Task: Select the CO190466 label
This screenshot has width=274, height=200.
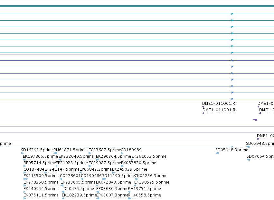Action: click(91, 176)
